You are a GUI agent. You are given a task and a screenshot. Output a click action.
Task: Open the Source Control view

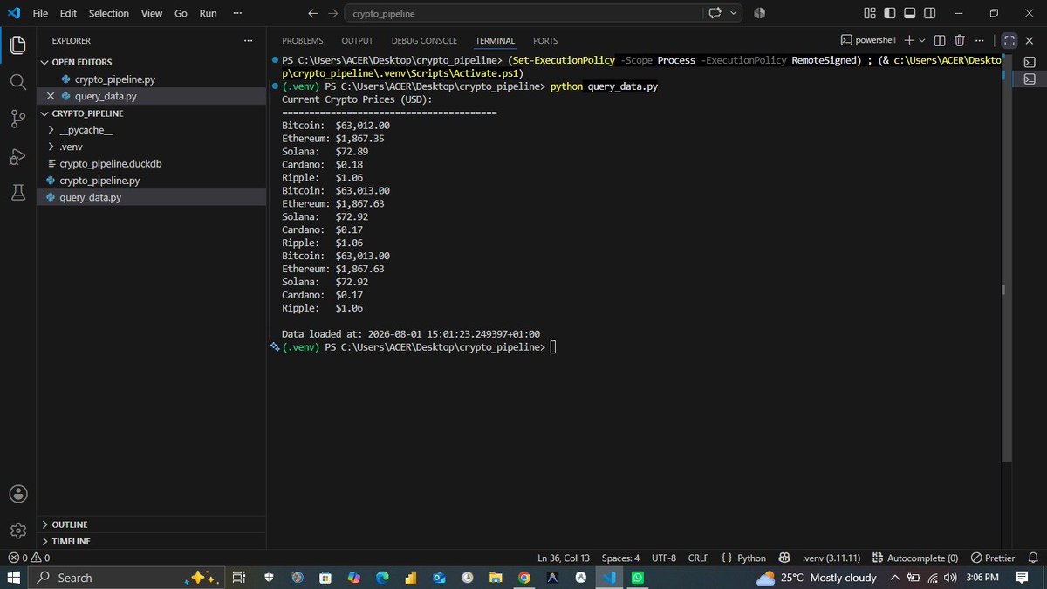(x=17, y=119)
